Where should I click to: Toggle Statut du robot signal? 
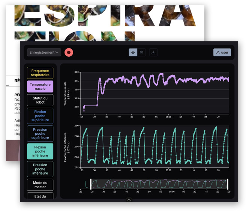pos(40,100)
